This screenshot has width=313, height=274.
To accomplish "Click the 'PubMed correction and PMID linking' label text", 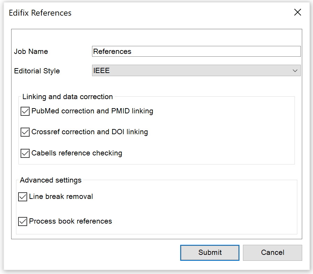I will (92, 111).
